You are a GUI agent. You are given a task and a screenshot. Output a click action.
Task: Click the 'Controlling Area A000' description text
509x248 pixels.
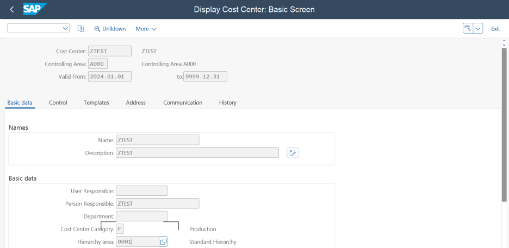(169, 64)
